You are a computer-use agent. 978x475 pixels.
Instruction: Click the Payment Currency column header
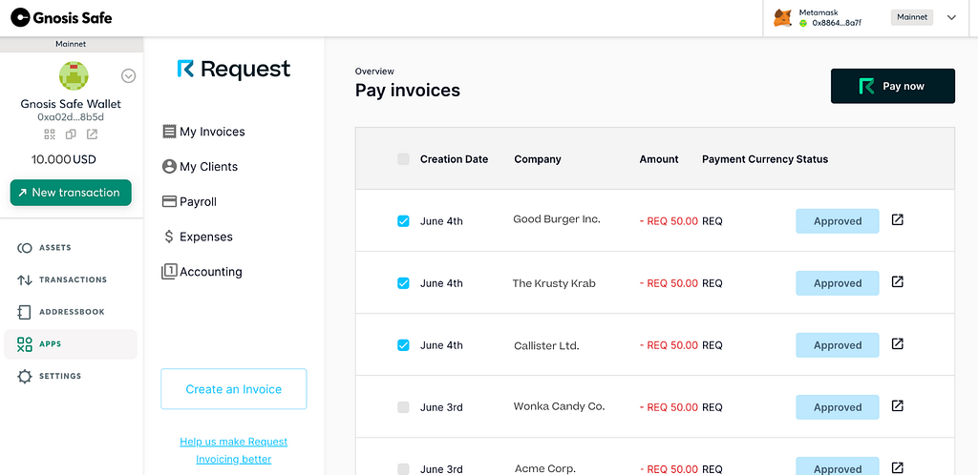pyautogui.click(x=748, y=159)
